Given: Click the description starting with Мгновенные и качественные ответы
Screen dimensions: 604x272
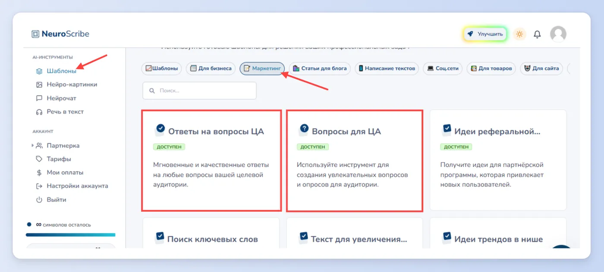Looking at the screenshot, I should pos(211,175).
